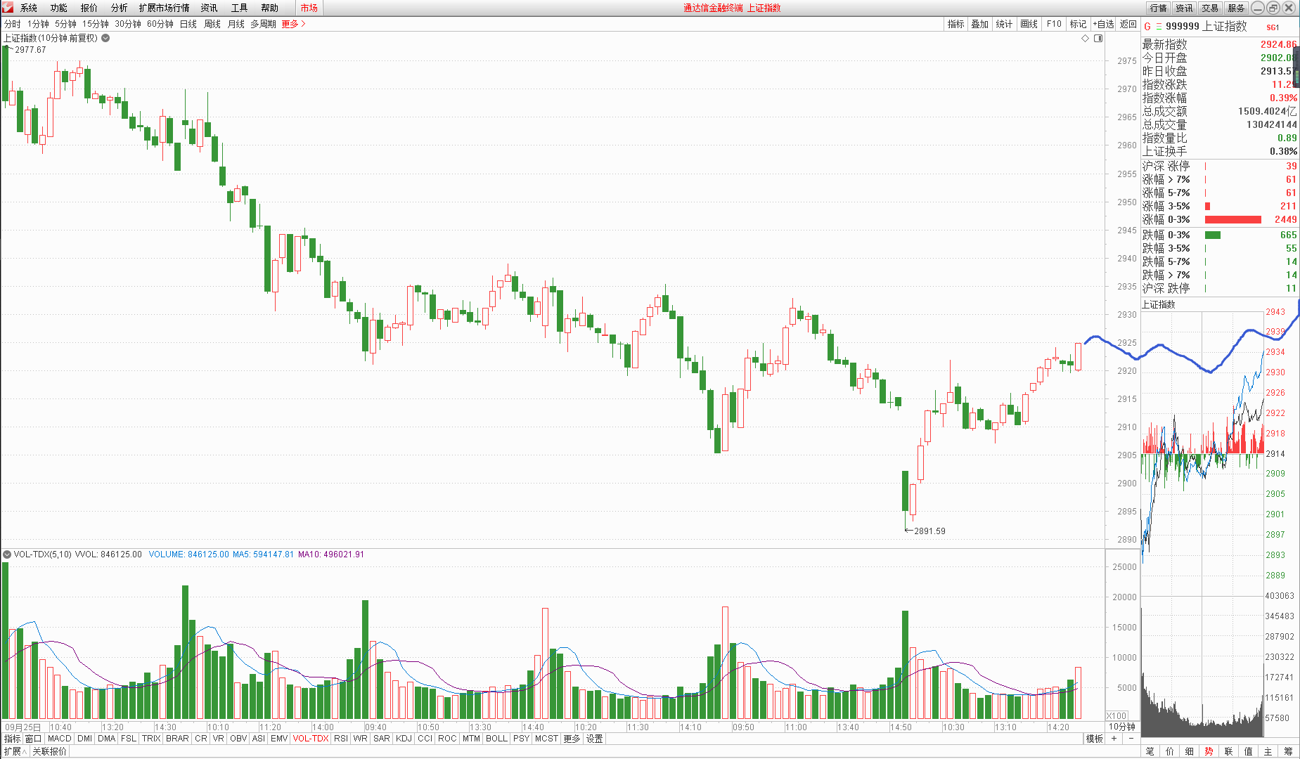The height and width of the screenshot is (759, 1300).
Task: Expand the VOL-TDX indicator dropdown arrow
Action: tap(7, 554)
